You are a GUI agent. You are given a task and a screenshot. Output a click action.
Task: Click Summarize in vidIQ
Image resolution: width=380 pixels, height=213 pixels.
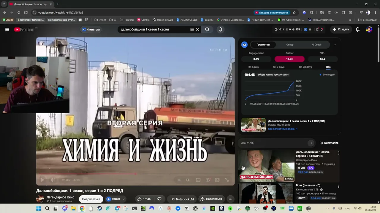pyautogui.click(x=329, y=143)
